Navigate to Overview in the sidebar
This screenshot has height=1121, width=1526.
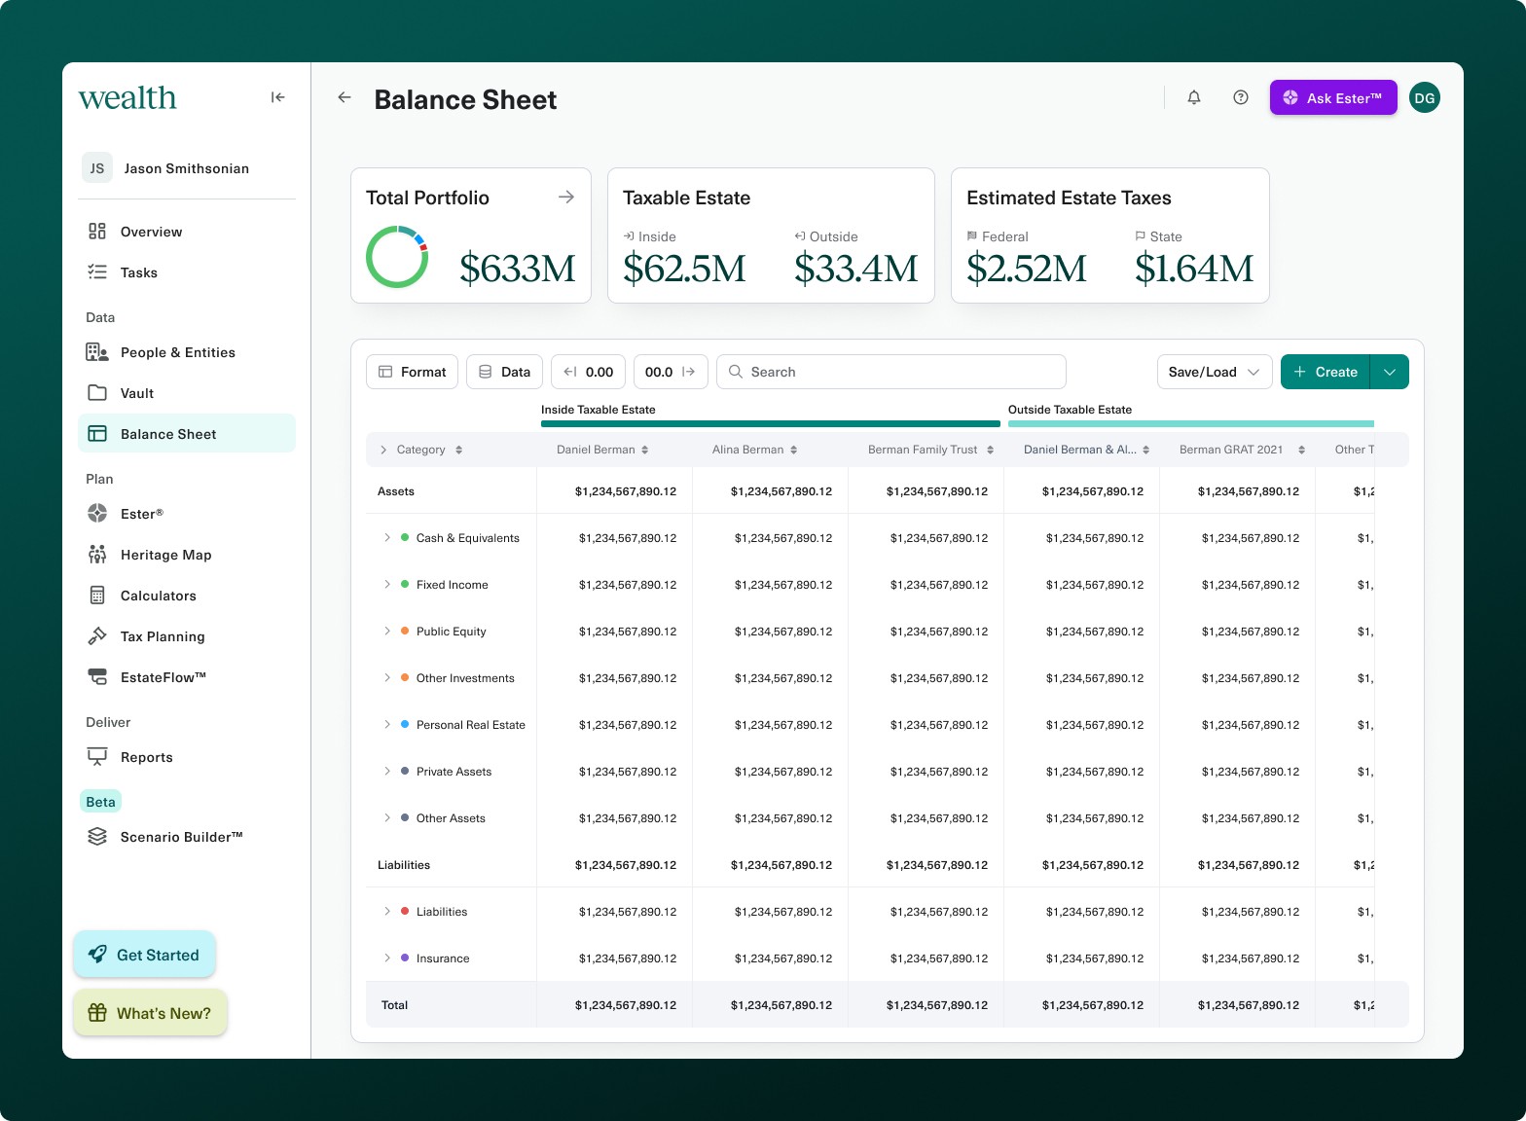point(187,232)
